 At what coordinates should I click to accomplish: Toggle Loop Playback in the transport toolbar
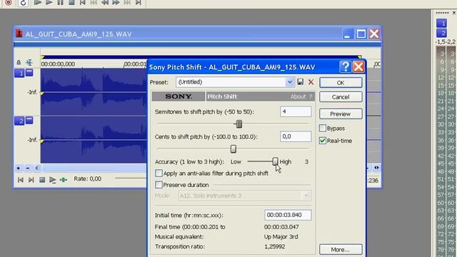[23, 3]
